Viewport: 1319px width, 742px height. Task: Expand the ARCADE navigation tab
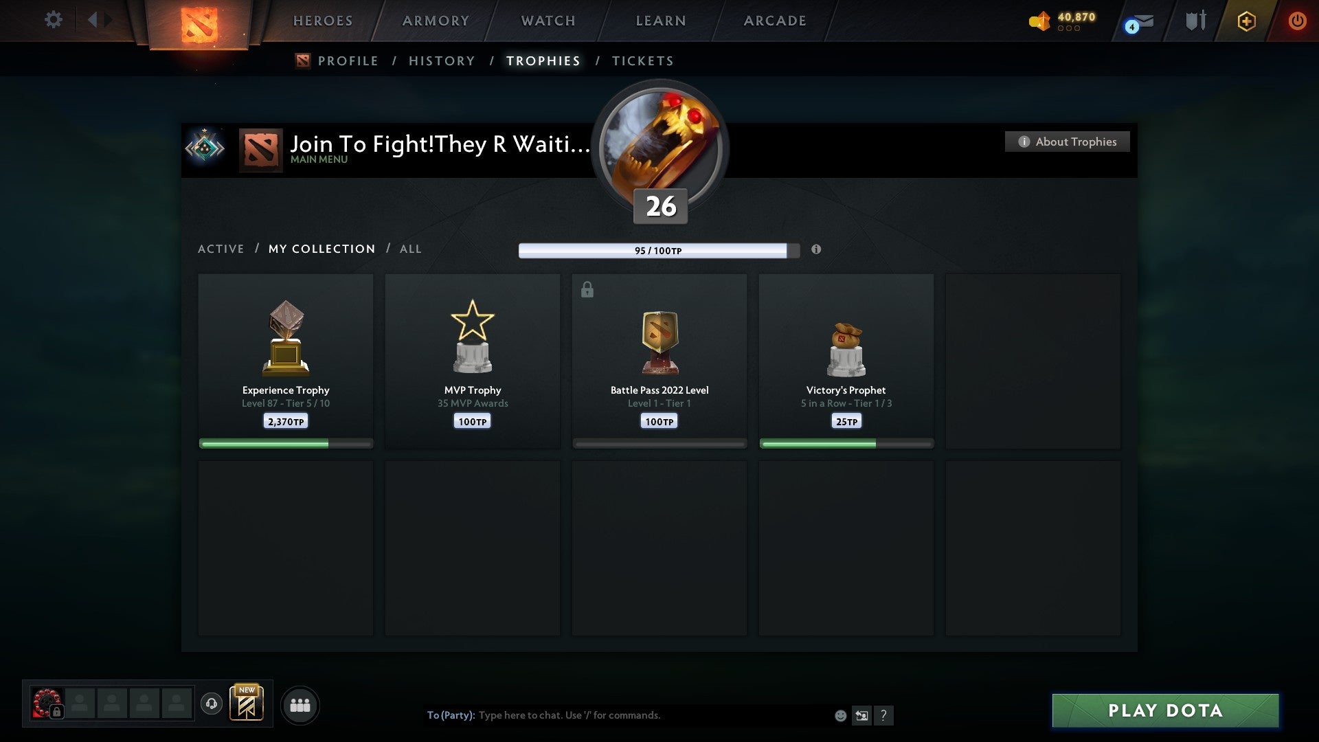point(776,19)
